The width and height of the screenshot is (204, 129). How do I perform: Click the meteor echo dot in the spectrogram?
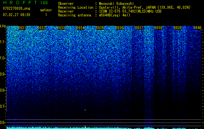coord(85,110)
